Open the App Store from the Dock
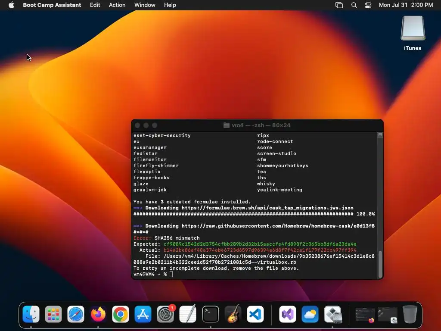Image resolution: width=441 pixels, height=331 pixels. coord(143,314)
